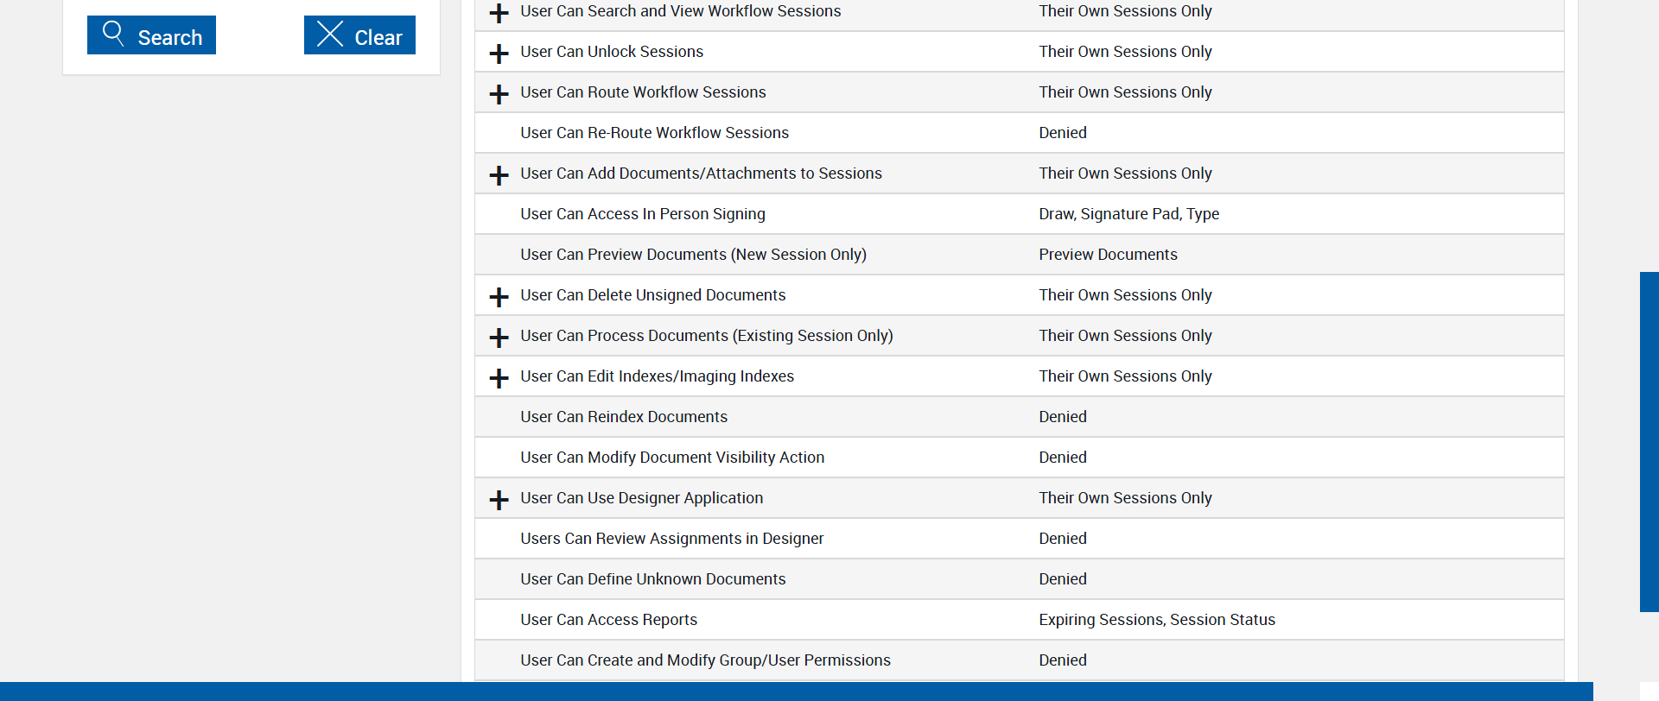Click the Search button
This screenshot has height=701, width=1659.
pyautogui.click(x=151, y=35)
